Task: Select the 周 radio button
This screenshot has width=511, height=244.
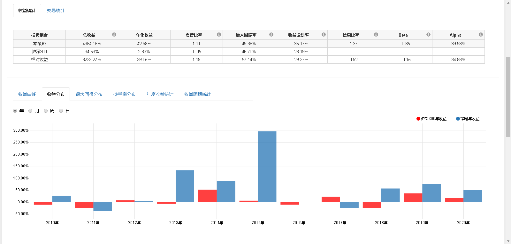Action: click(46, 111)
